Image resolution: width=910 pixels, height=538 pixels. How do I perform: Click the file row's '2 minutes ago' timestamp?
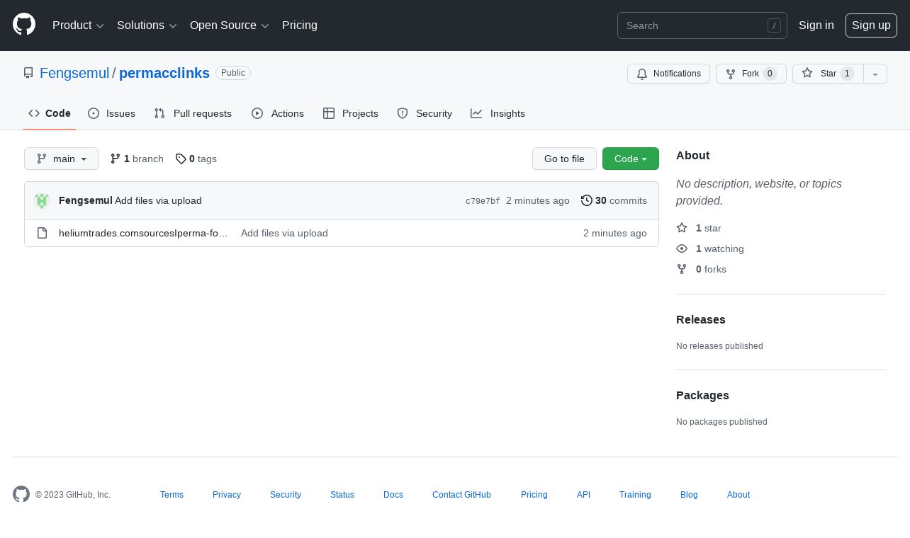point(615,233)
